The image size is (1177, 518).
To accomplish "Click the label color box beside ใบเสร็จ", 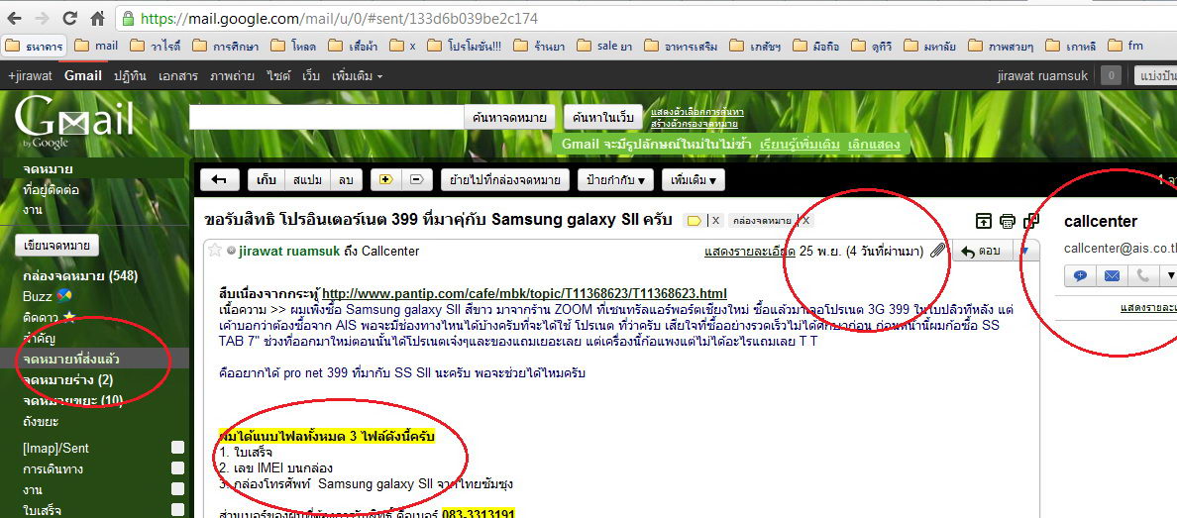I will 177,510.
